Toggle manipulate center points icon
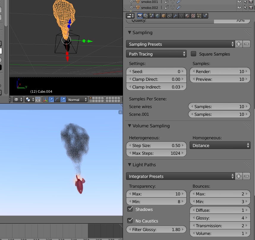Image resolution: width=255 pixels, height=240 pixels. coord(38,100)
